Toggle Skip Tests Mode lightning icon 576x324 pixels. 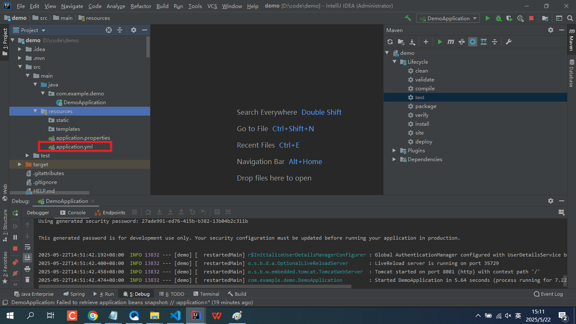tap(473, 42)
